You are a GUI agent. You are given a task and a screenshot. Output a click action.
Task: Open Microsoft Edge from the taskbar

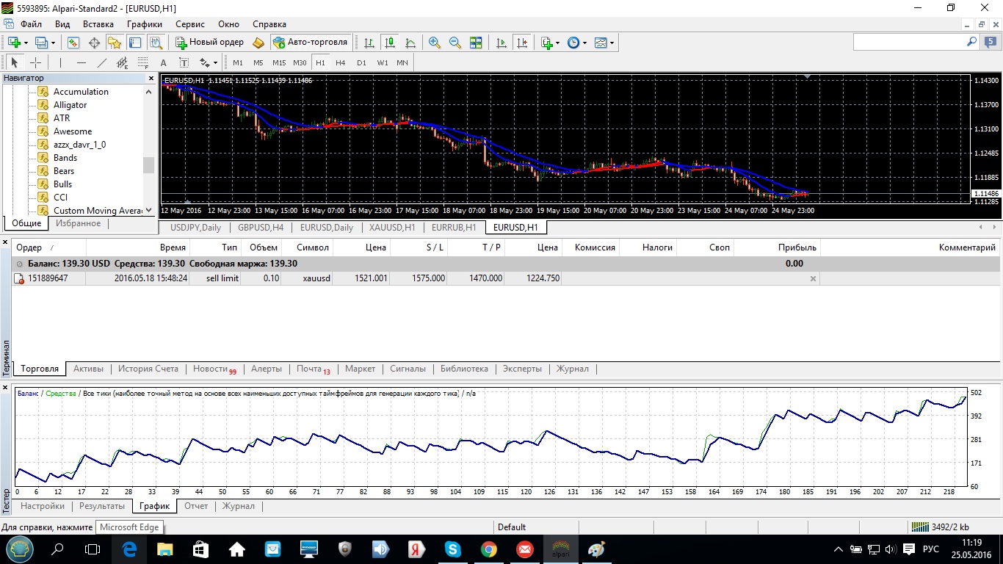click(130, 549)
